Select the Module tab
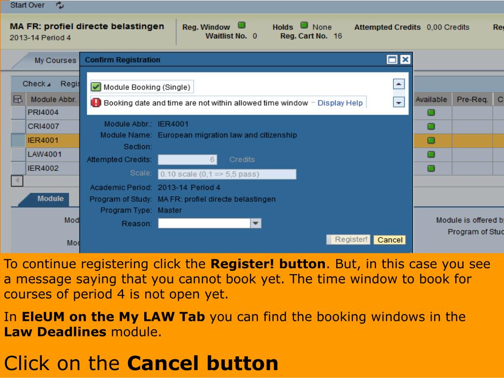This screenshot has height=378, width=504. (51, 199)
